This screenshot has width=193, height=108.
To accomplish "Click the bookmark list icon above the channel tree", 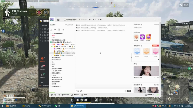I will 59,30.
